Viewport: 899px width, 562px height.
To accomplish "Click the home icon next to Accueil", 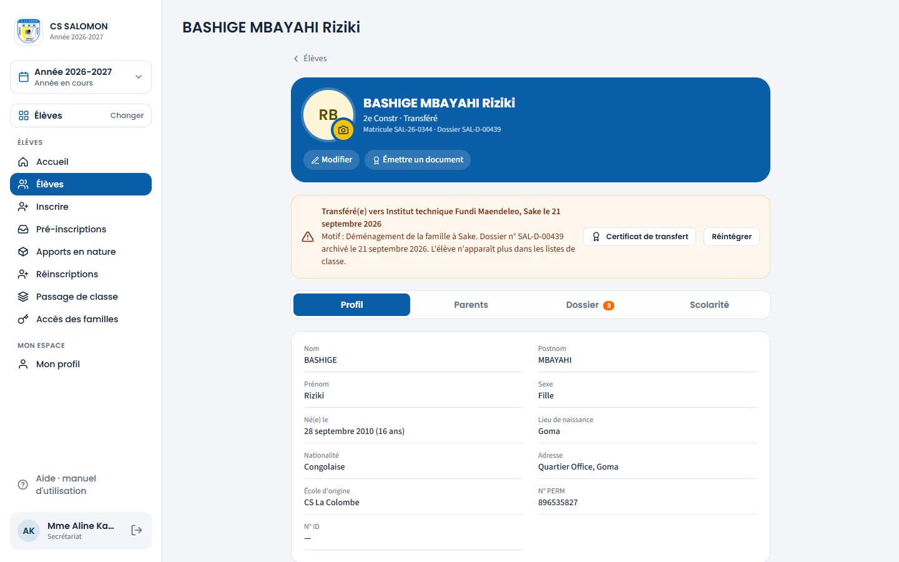I will [x=23, y=162].
